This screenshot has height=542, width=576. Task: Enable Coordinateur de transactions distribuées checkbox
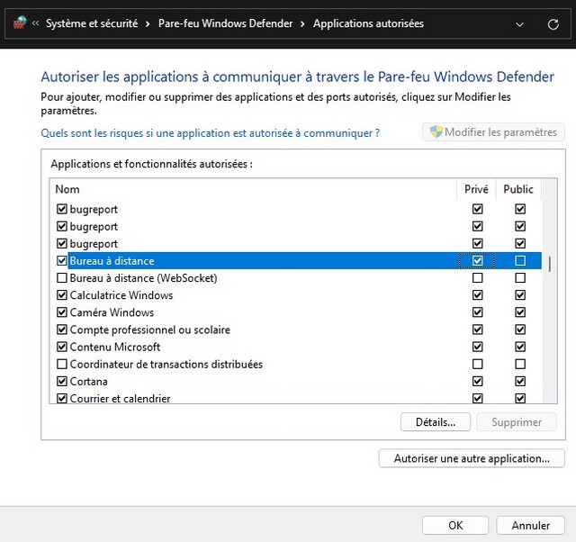click(62, 364)
